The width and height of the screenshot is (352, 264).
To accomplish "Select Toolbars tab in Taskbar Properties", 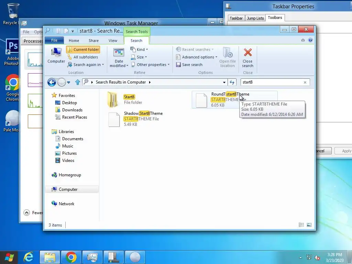I will pos(275,18).
